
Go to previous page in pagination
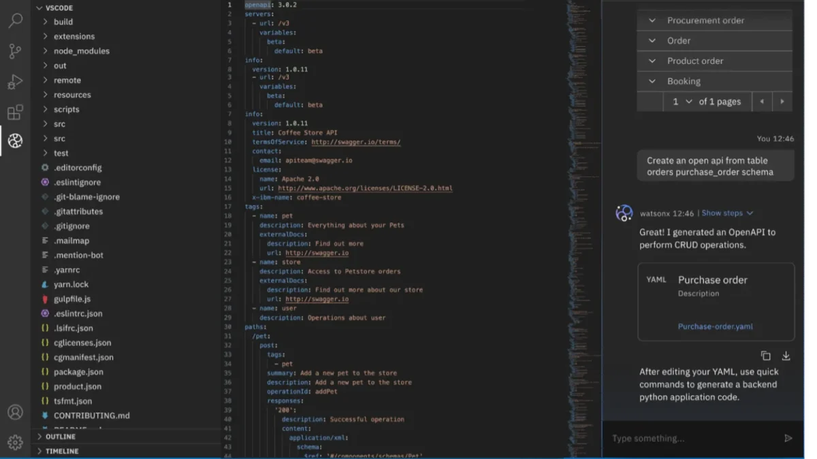[x=762, y=101]
